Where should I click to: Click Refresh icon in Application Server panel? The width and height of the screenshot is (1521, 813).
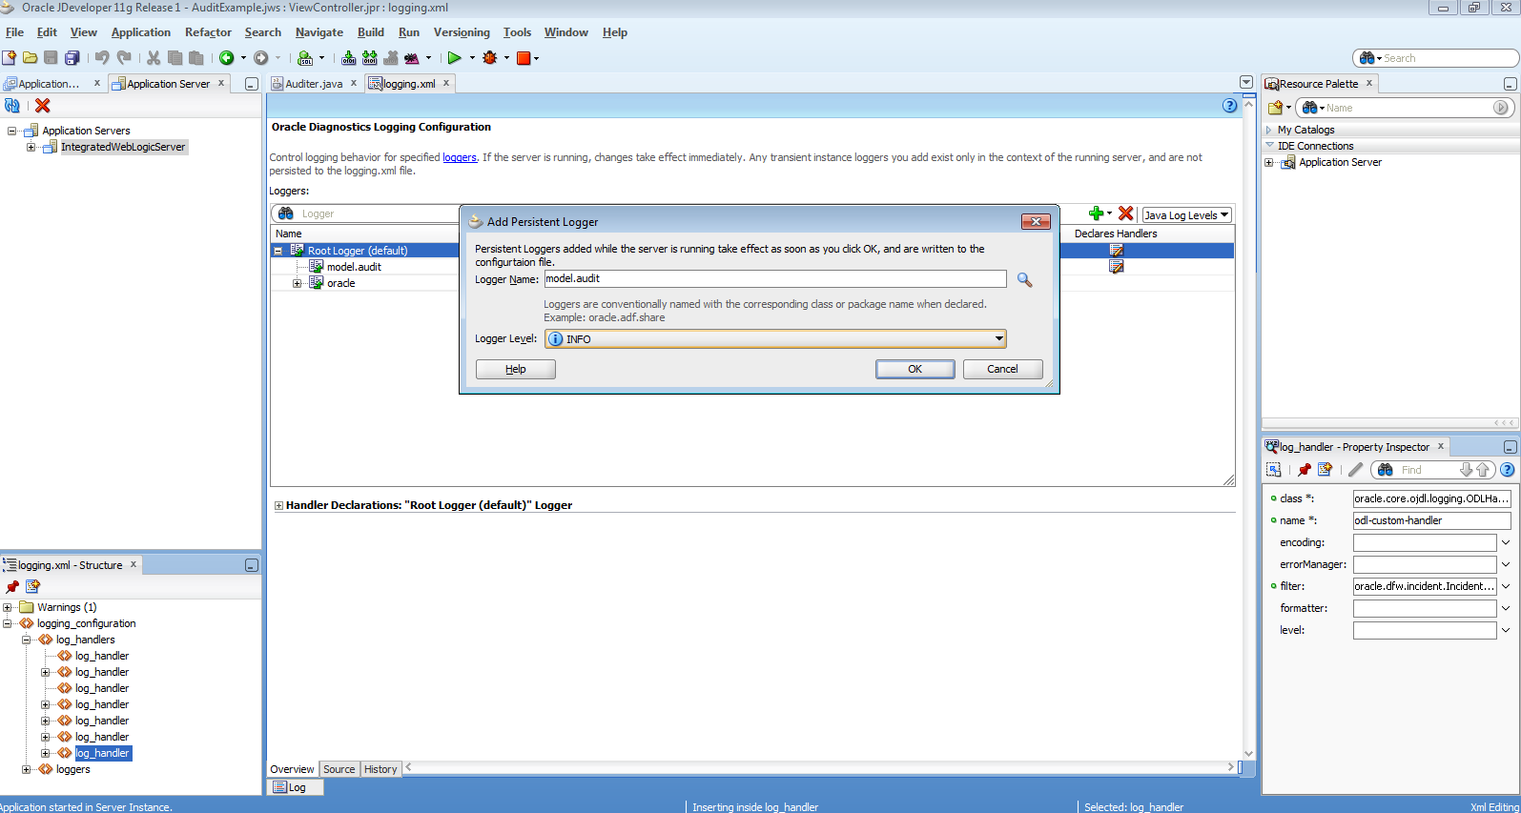pyautogui.click(x=12, y=106)
